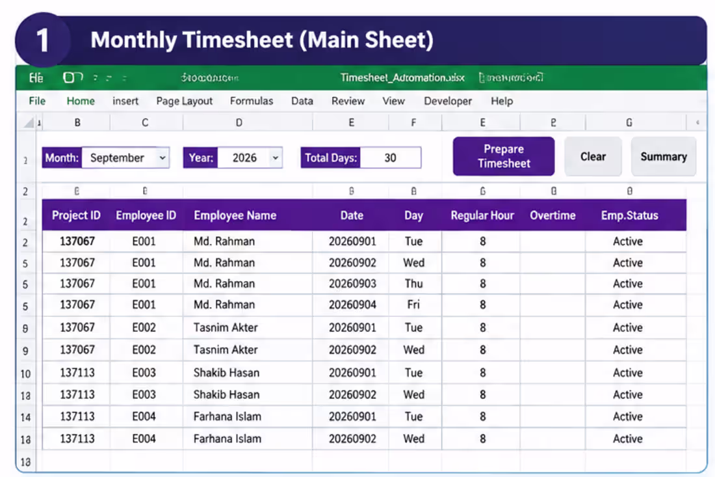
Task: Open the Insert ribbon tab
Action: click(125, 101)
